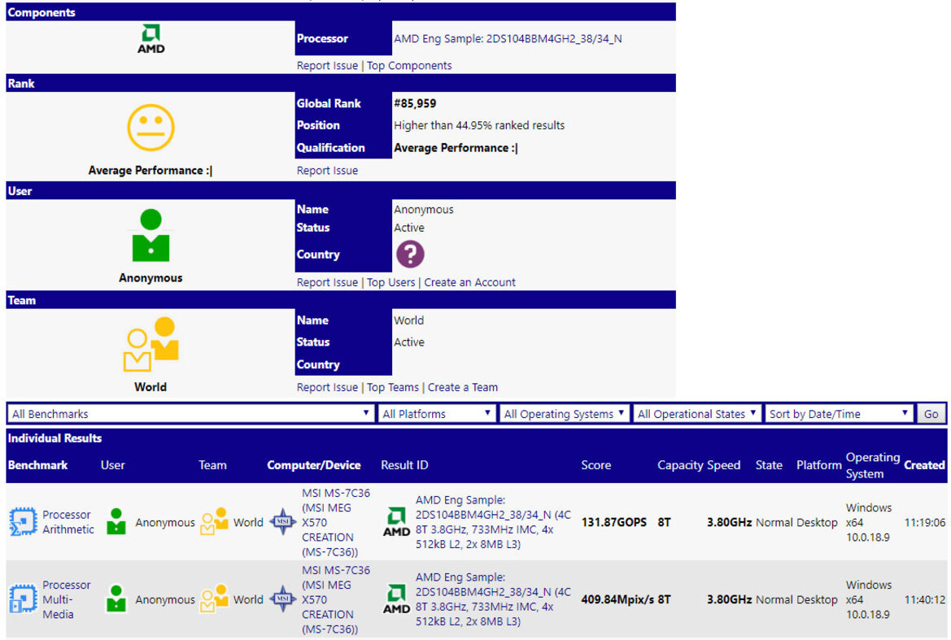Click the 11:40:12 created time
951x640 pixels.
pos(924,599)
